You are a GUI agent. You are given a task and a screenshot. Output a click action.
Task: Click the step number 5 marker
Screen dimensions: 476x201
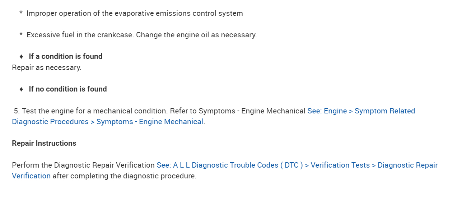coord(16,111)
